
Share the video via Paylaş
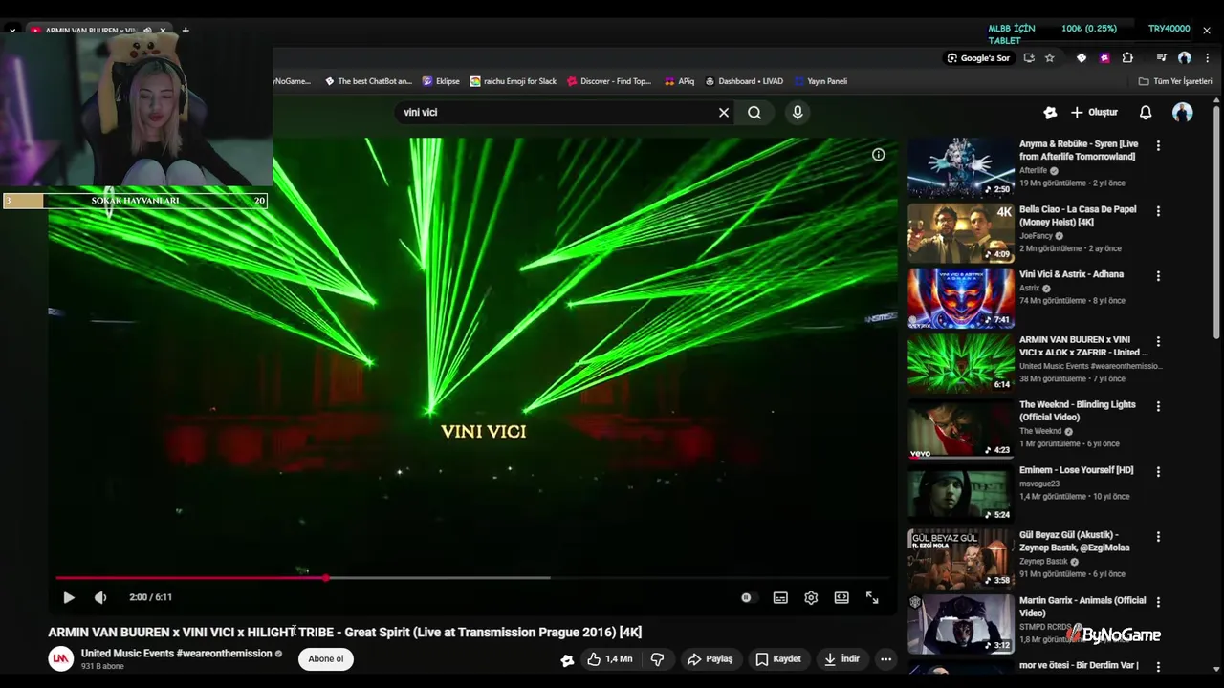[710, 659]
